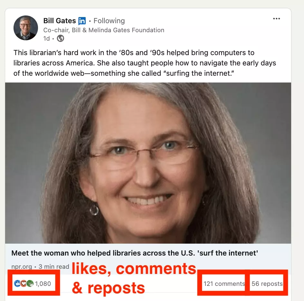Click the 3 min read label
304x301 pixels.
(54, 267)
